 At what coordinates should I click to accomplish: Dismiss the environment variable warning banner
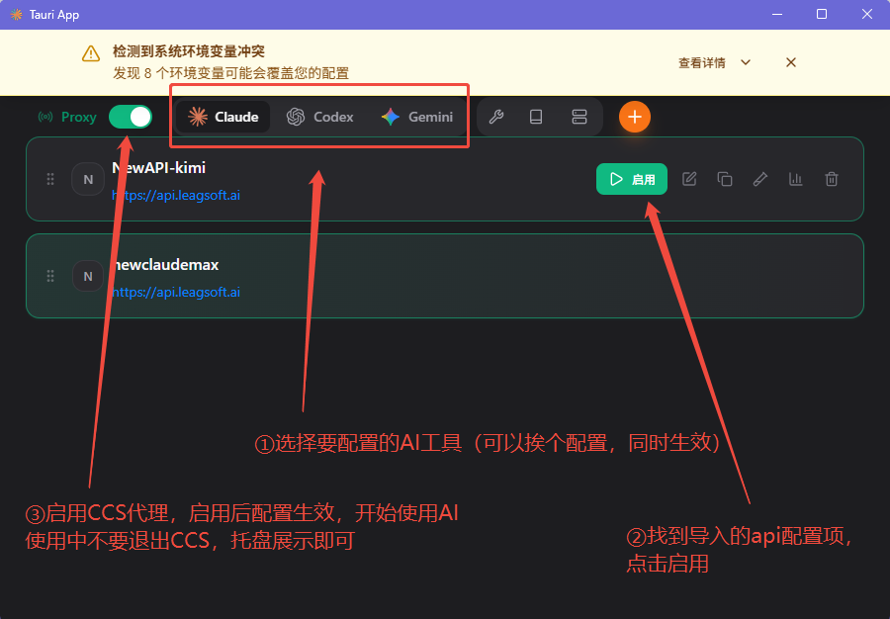coord(790,61)
